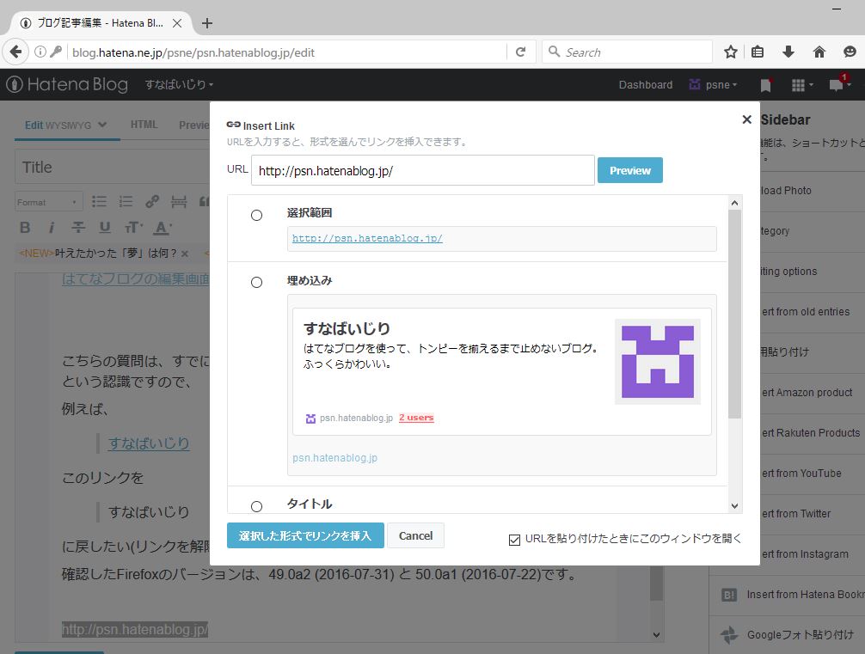The height and width of the screenshot is (654, 865).
Task: Click the purple blog avatar thumbnail
Action: coord(658,362)
